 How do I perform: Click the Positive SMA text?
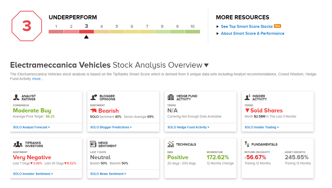pyautogui.click(x=178, y=157)
